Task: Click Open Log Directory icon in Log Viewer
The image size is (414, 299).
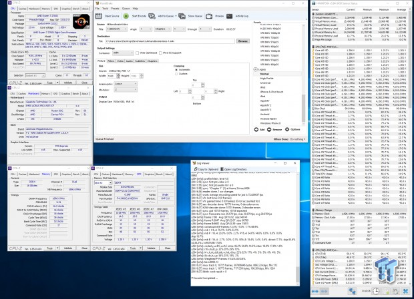Action: pos(222,169)
